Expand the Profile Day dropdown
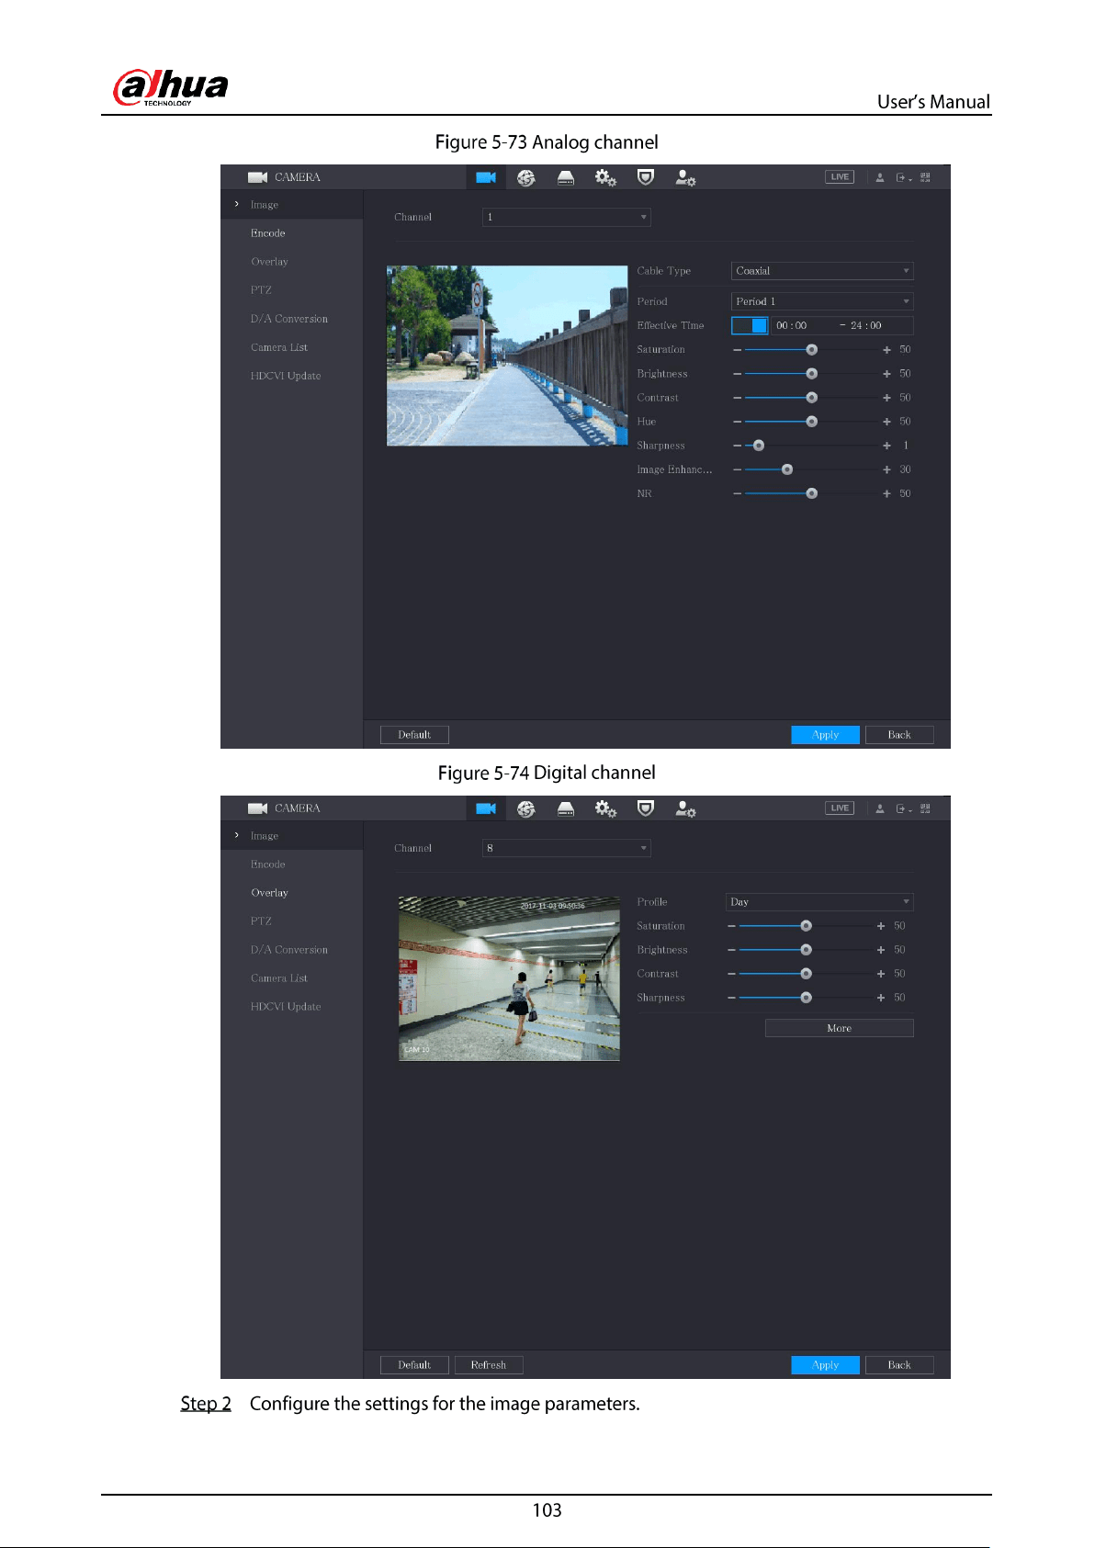1095x1548 pixels. pos(819,902)
